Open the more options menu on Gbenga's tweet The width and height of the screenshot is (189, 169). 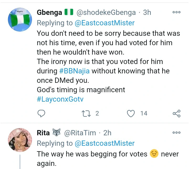click(x=176, y=12)
